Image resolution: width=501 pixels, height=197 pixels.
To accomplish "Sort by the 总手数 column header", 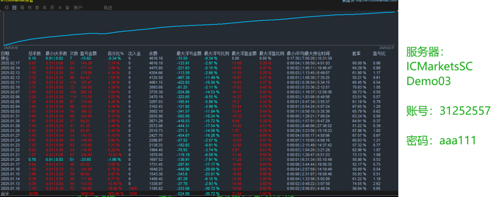I will [35, 54].
